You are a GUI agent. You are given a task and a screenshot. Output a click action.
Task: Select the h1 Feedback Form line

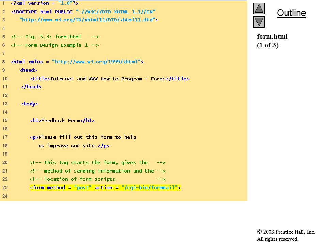tap(62, 120)
